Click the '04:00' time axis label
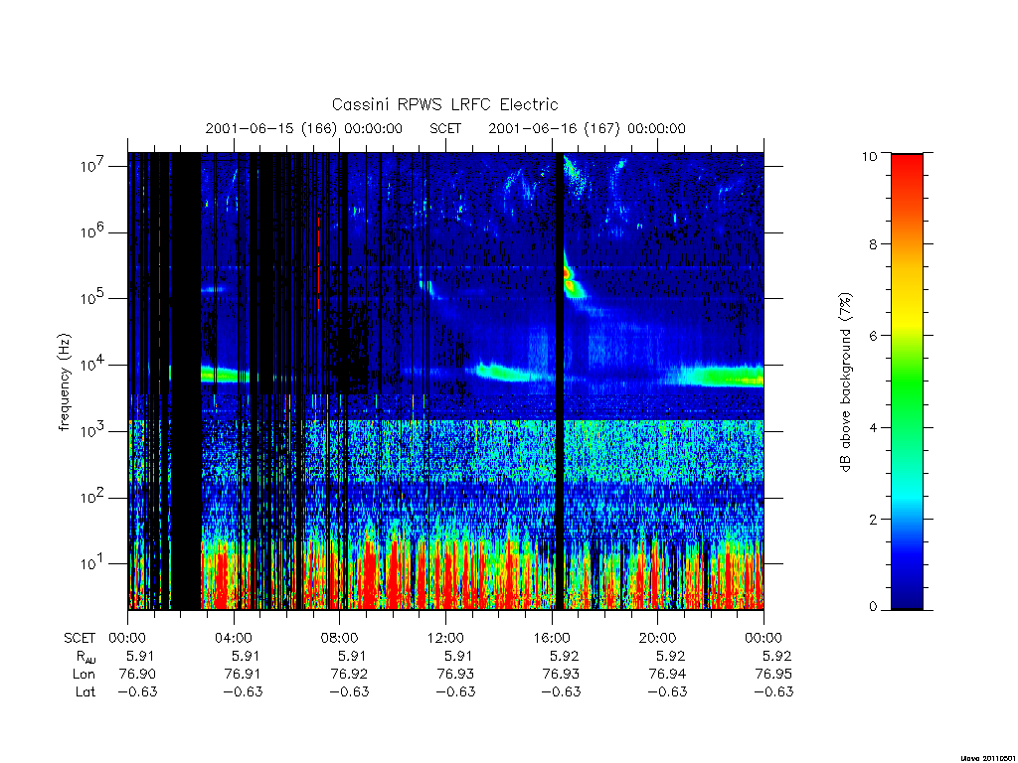1018x763 pixels. tap(234, 638)
